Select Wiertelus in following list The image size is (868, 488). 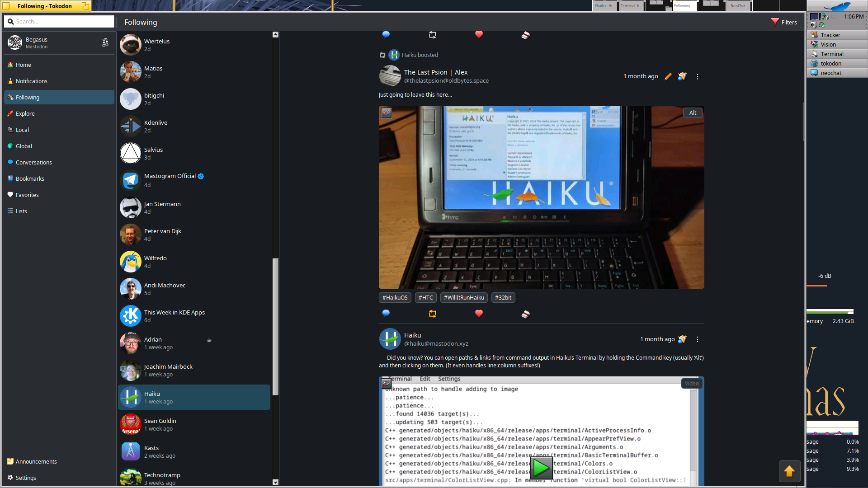(194, 45)
